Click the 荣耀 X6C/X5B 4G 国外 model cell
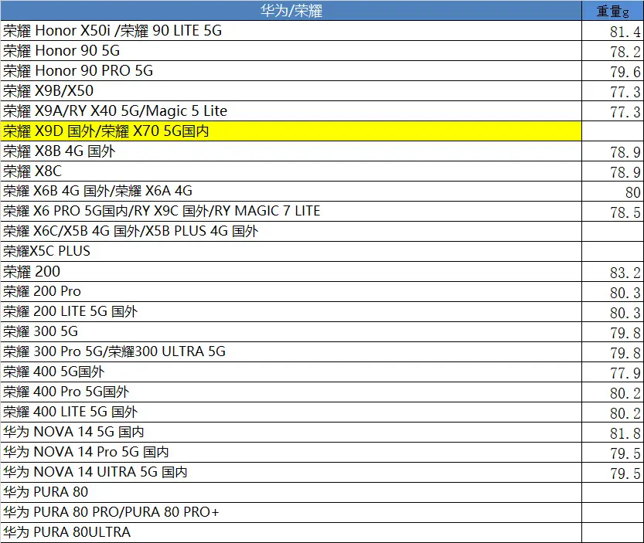The height and width of the screenshot is (543, 644). [x=291, y=231]
